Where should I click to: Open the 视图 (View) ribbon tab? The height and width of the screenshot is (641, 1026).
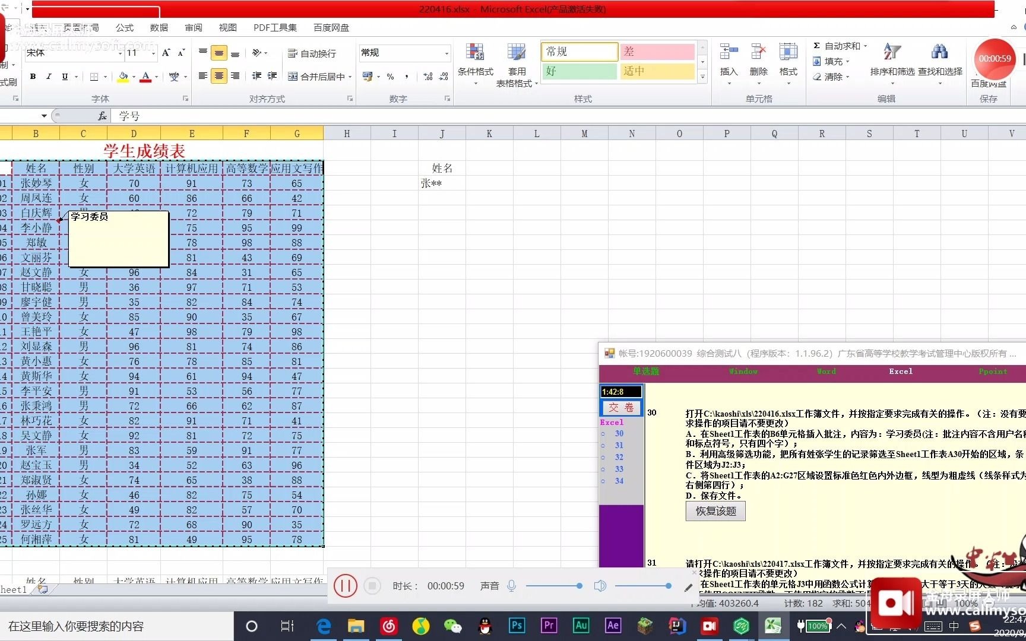[x=227, y=27]
